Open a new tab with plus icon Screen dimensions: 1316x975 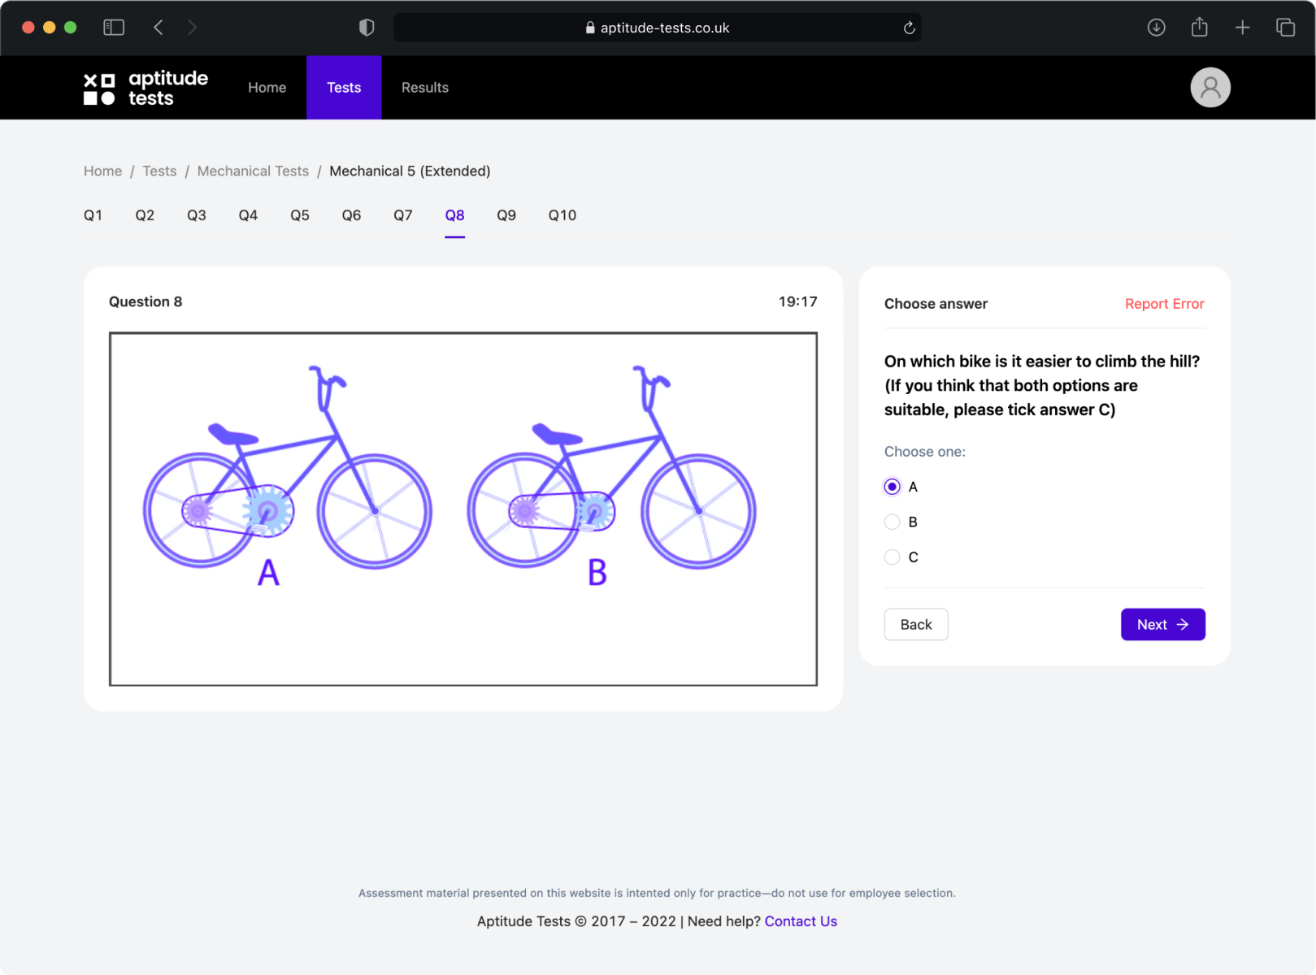pyautogui.click(x=1242, y=28)
